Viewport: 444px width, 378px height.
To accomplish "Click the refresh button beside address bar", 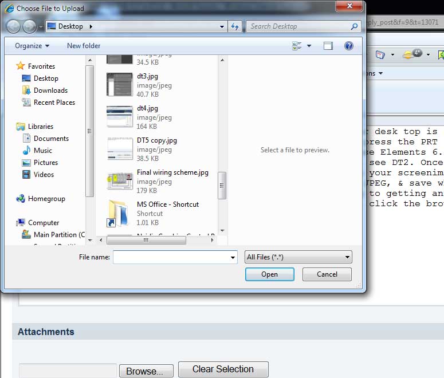I will click(235, 26).
